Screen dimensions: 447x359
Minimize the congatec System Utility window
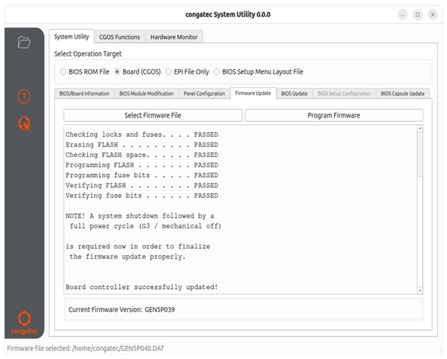pyautogui.click(x=402, y=14)
